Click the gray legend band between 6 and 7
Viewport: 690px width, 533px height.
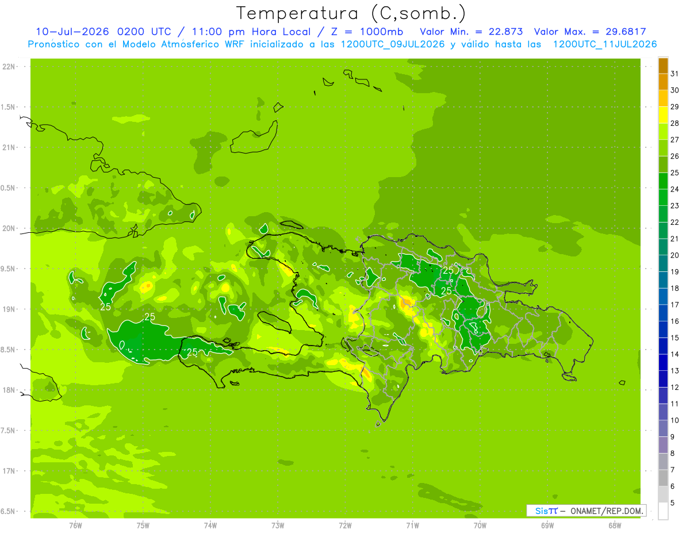(663, 478)
